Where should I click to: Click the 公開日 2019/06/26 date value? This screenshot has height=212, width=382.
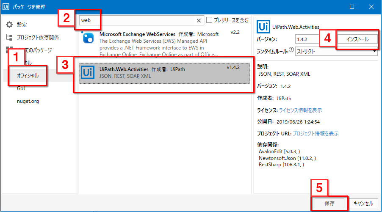click(298, 122)
